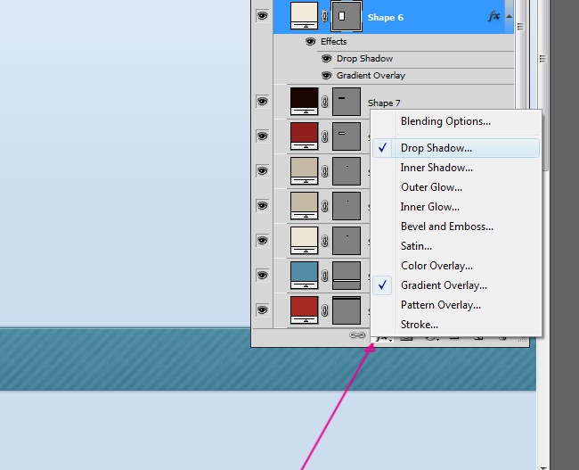Disable the Gradient Overlay effect eye icon

pos(328,76)
